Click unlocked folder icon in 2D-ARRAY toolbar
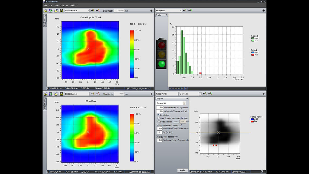The height and width of the screenshot is (174, 309). 56,94
